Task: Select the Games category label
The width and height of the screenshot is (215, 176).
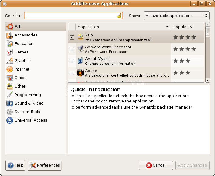Action: tap(21, 52)
